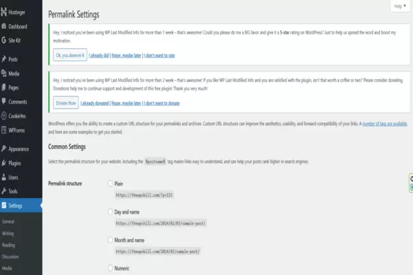Click the CookieYes cookie icon
The image size is (413, 275).
tap(3, 115)
